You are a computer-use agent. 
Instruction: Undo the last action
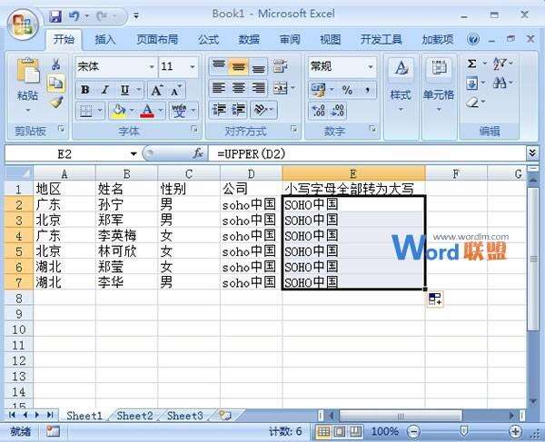(x=74, y=16)
